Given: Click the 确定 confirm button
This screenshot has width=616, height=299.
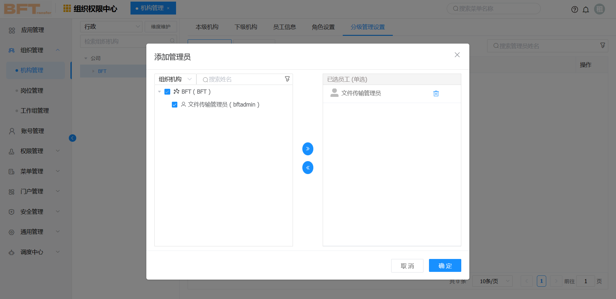Looking at the screenshot, I should pyautogui.click(x=444, y=265).
